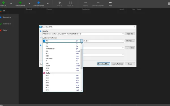This screenshot has height=106, width=170.
Task: Select FLAC audio format
Action: point(62,83)
